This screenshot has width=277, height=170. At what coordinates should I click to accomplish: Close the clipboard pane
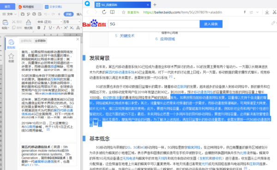click(78, 39)
